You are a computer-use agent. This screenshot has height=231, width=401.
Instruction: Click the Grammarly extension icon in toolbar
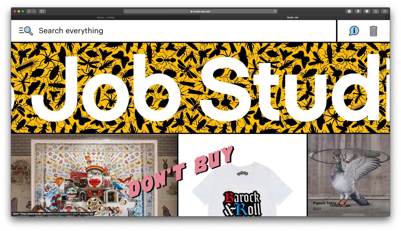[367, 11]
